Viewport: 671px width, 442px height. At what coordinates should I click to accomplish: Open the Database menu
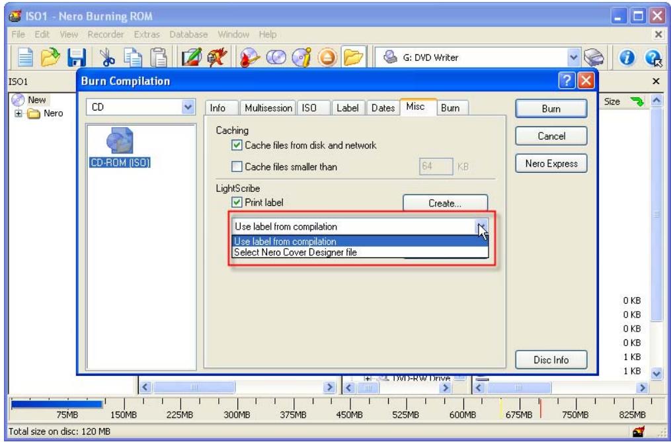(x=188, y=34)
